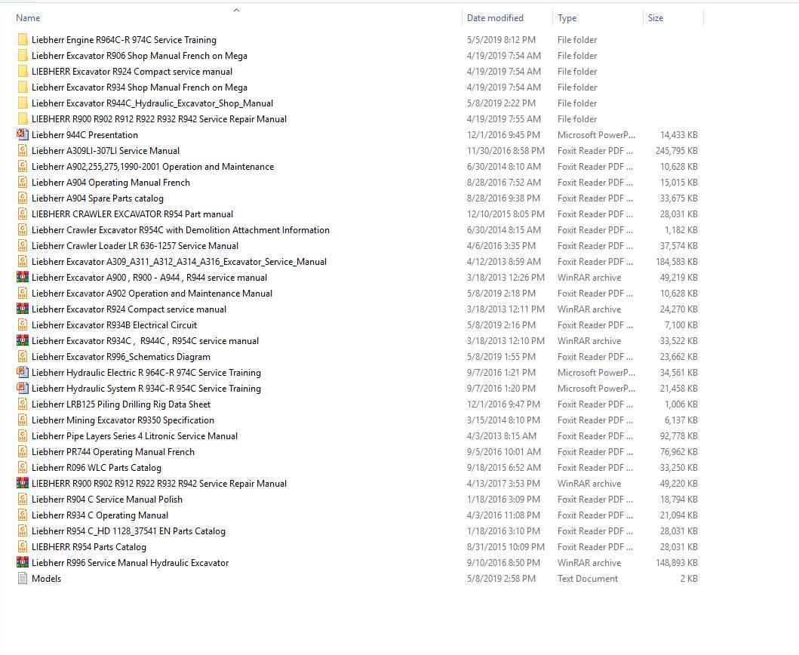Viewport: 799px width, 655px height.
Task: Click WinRAR icon of Liebherr Excavator R924 Compact archive
Action: [x=23, y=309]
